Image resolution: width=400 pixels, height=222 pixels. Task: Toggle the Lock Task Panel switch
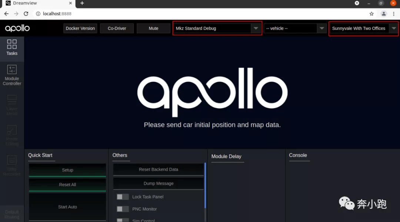123,197
